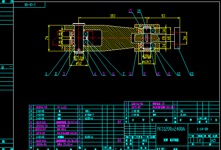The image size is (221, 150).
Task: Click balloon label 1 below the assembly
Action: pos(46,74)
